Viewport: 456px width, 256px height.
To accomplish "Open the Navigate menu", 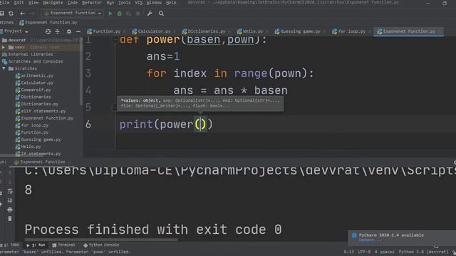I will click(53, 3).
